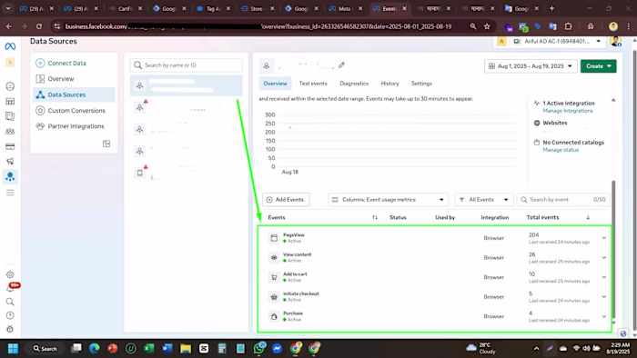The height and width of the screenshot is (358, 637).
Task: Open the Chrome extensions puzzle icon
Action: tap(569, 26)
